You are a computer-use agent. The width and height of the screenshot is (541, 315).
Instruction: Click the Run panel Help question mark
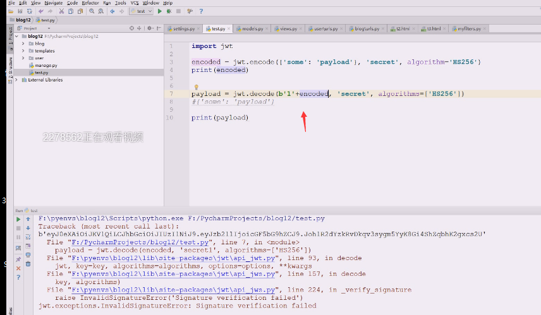(x=18, y=277)
